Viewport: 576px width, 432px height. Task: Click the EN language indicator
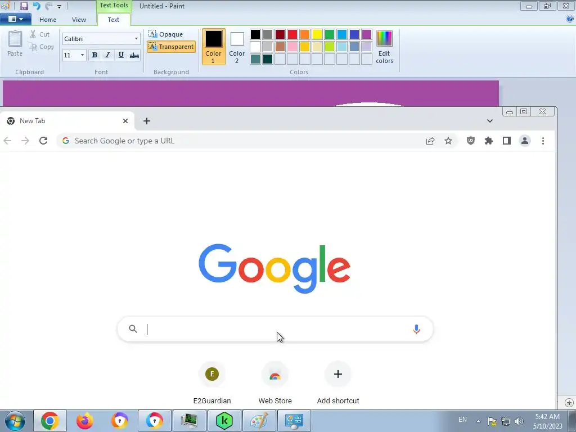click(462, 420)
